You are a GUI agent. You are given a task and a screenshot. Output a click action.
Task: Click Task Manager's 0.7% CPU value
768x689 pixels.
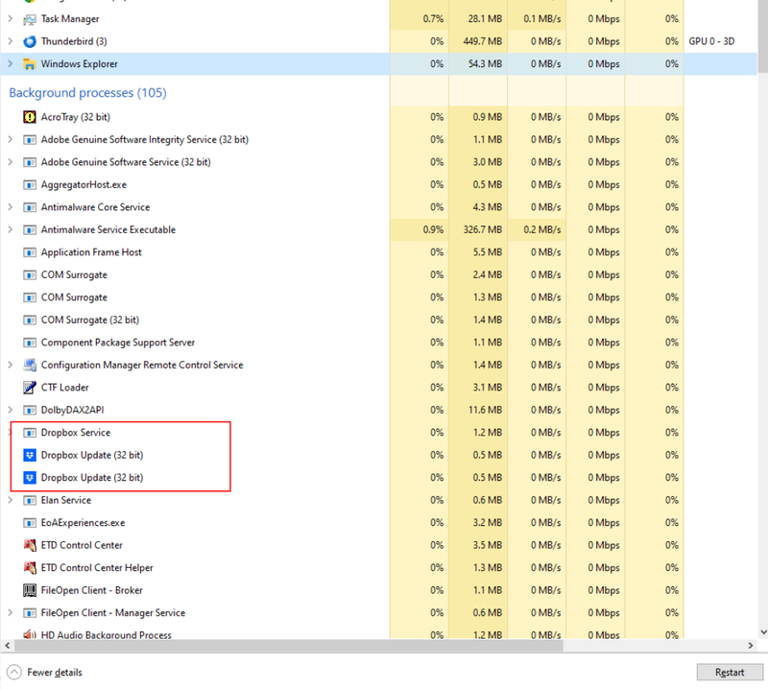tap(433, 19)
